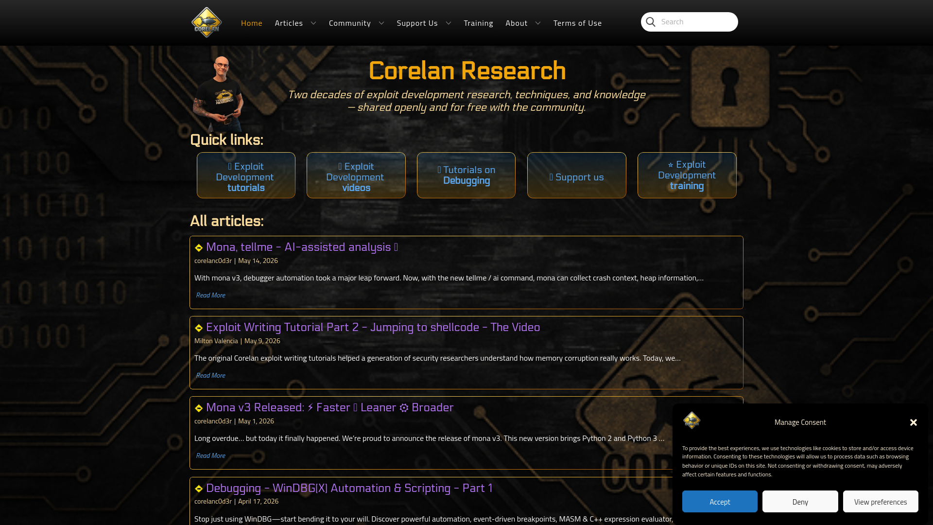Open Mona v3 Released article title
This screenshot has width=933, height=525.
(329, 407)
